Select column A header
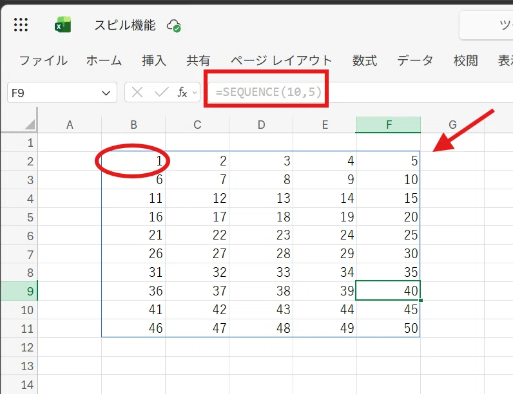Viewport: 513px width, 394px height. 70,125
